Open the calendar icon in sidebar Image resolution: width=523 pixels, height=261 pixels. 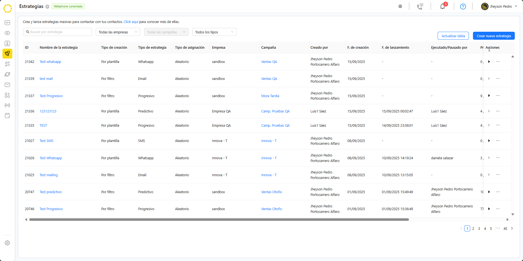(7, 115)
